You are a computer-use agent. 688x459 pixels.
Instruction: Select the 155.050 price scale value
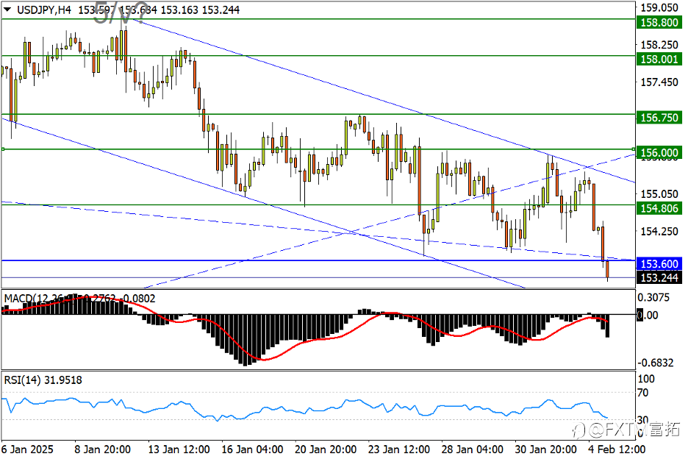click(659, 193)
